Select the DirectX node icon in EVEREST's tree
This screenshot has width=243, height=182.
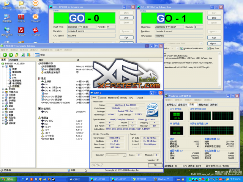pos(6,109)
